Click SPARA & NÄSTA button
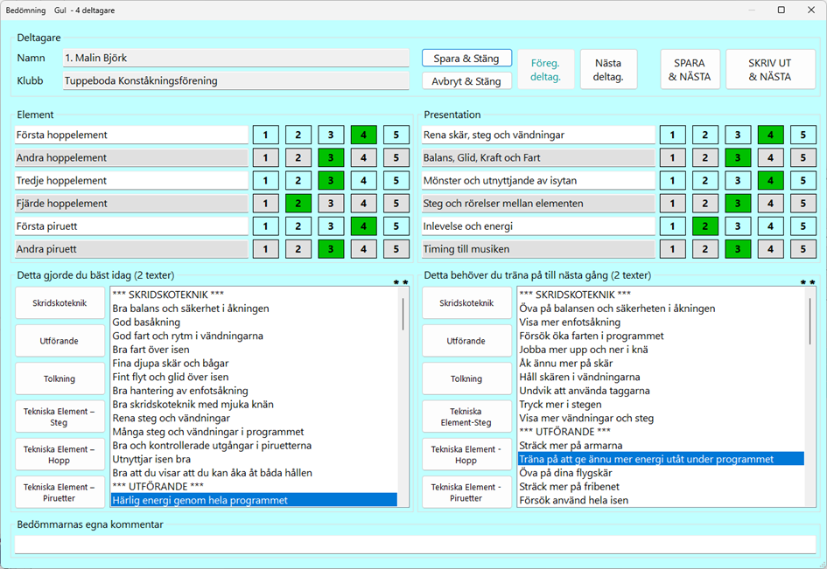 [x=690, y=70]
